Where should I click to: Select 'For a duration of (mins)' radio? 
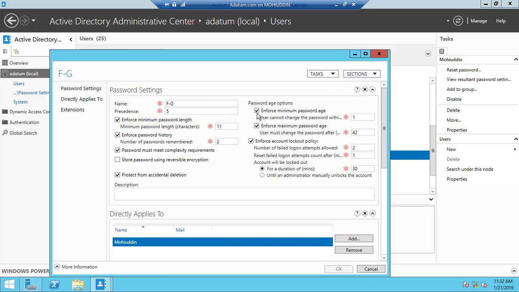pos(262,169)
